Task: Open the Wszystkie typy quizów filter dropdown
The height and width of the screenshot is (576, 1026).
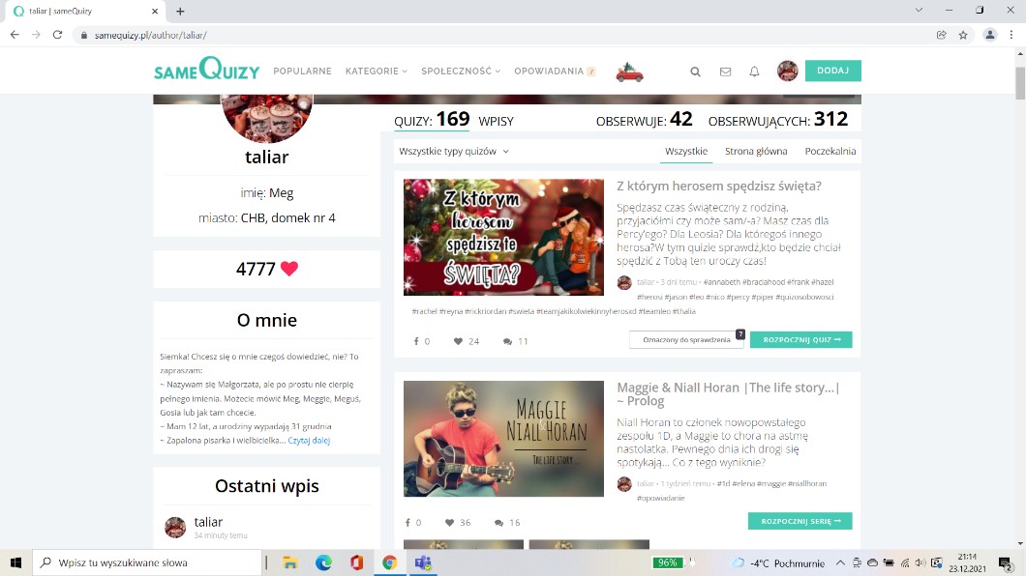Action: (x=454, y=152)
